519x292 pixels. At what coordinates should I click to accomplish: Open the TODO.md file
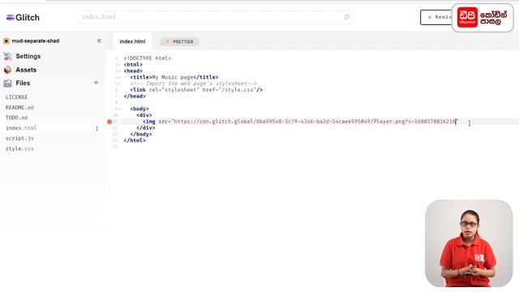click(x=16, y=118)
